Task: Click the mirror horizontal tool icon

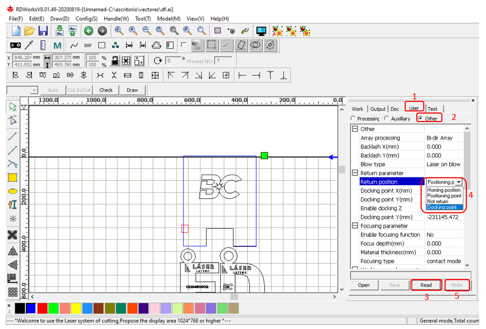Action: click(x=12, y=251)
